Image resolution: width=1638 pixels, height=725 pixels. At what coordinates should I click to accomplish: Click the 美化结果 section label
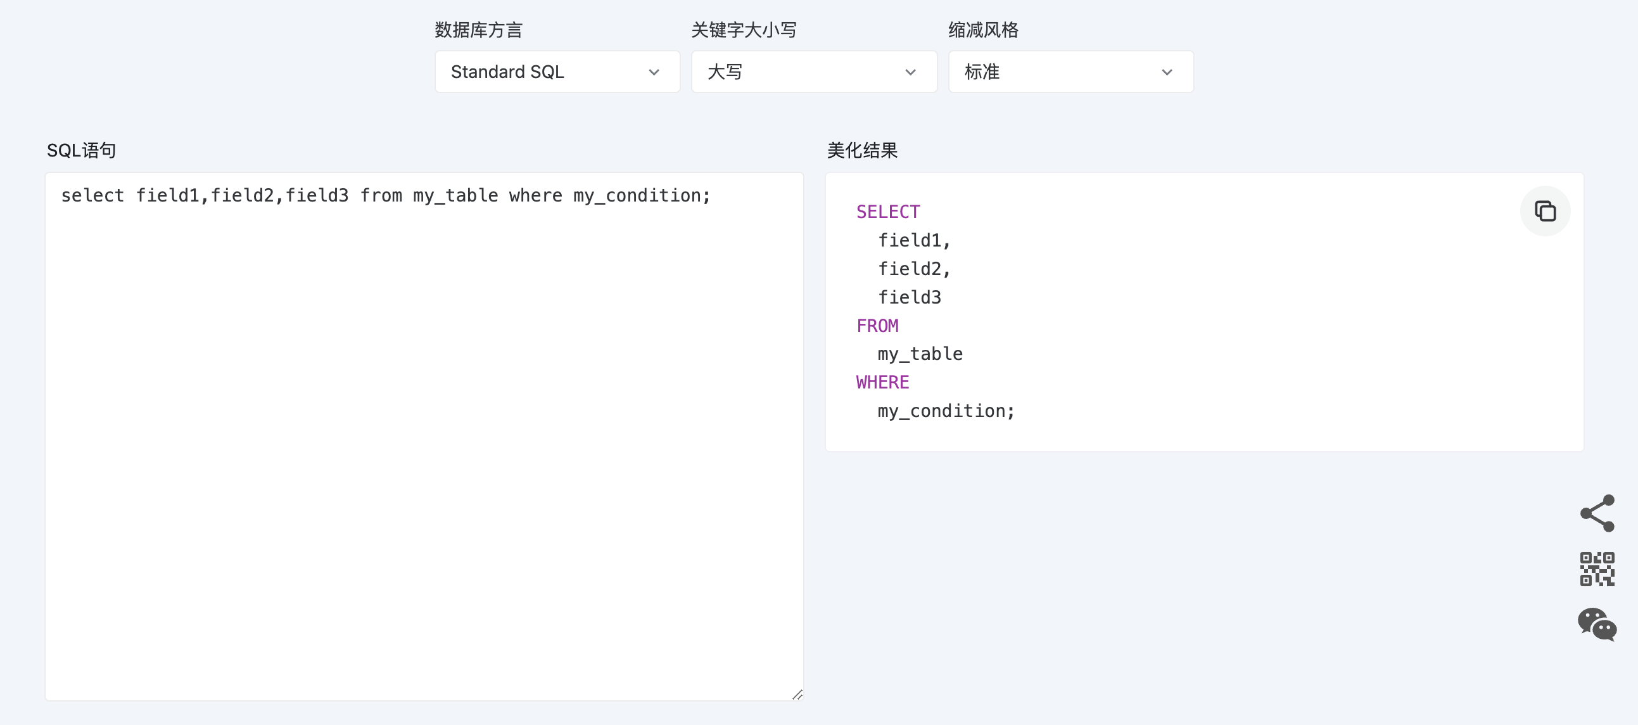861,150
